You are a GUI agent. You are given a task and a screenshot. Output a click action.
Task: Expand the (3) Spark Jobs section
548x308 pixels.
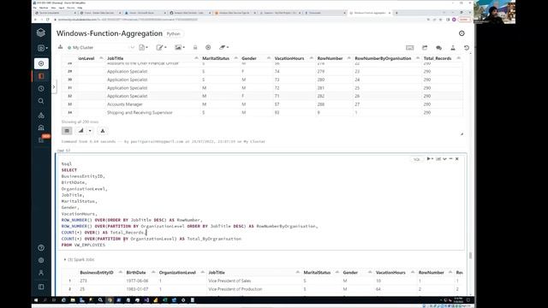pyautogui.click(x=80, y=259)
